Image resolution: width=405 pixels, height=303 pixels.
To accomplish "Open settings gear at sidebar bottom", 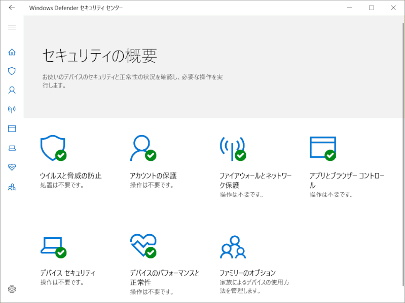I will point(12,289).
